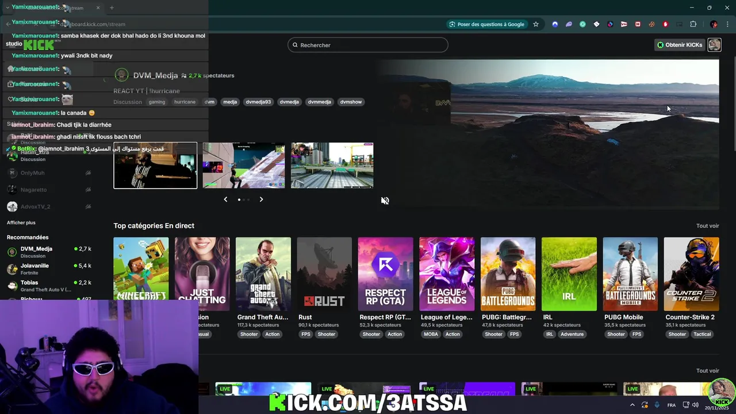Show hidden tray icons chevron
736x414 pixels.
point(632,405)
